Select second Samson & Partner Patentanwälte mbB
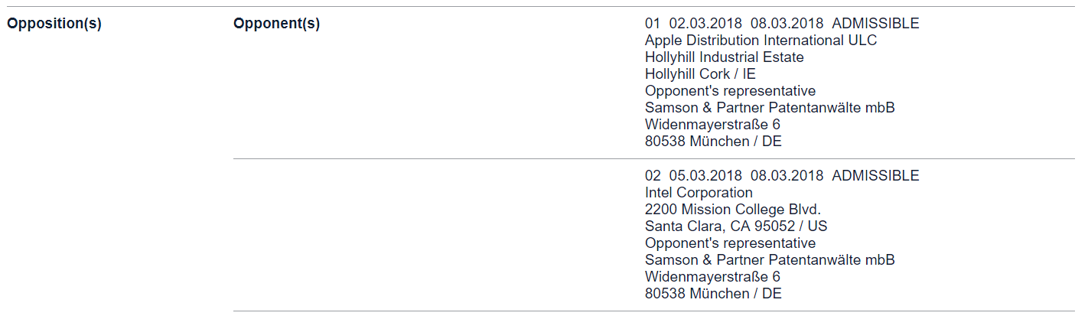Screen dimensions: 1088x316 pos(770,260)
